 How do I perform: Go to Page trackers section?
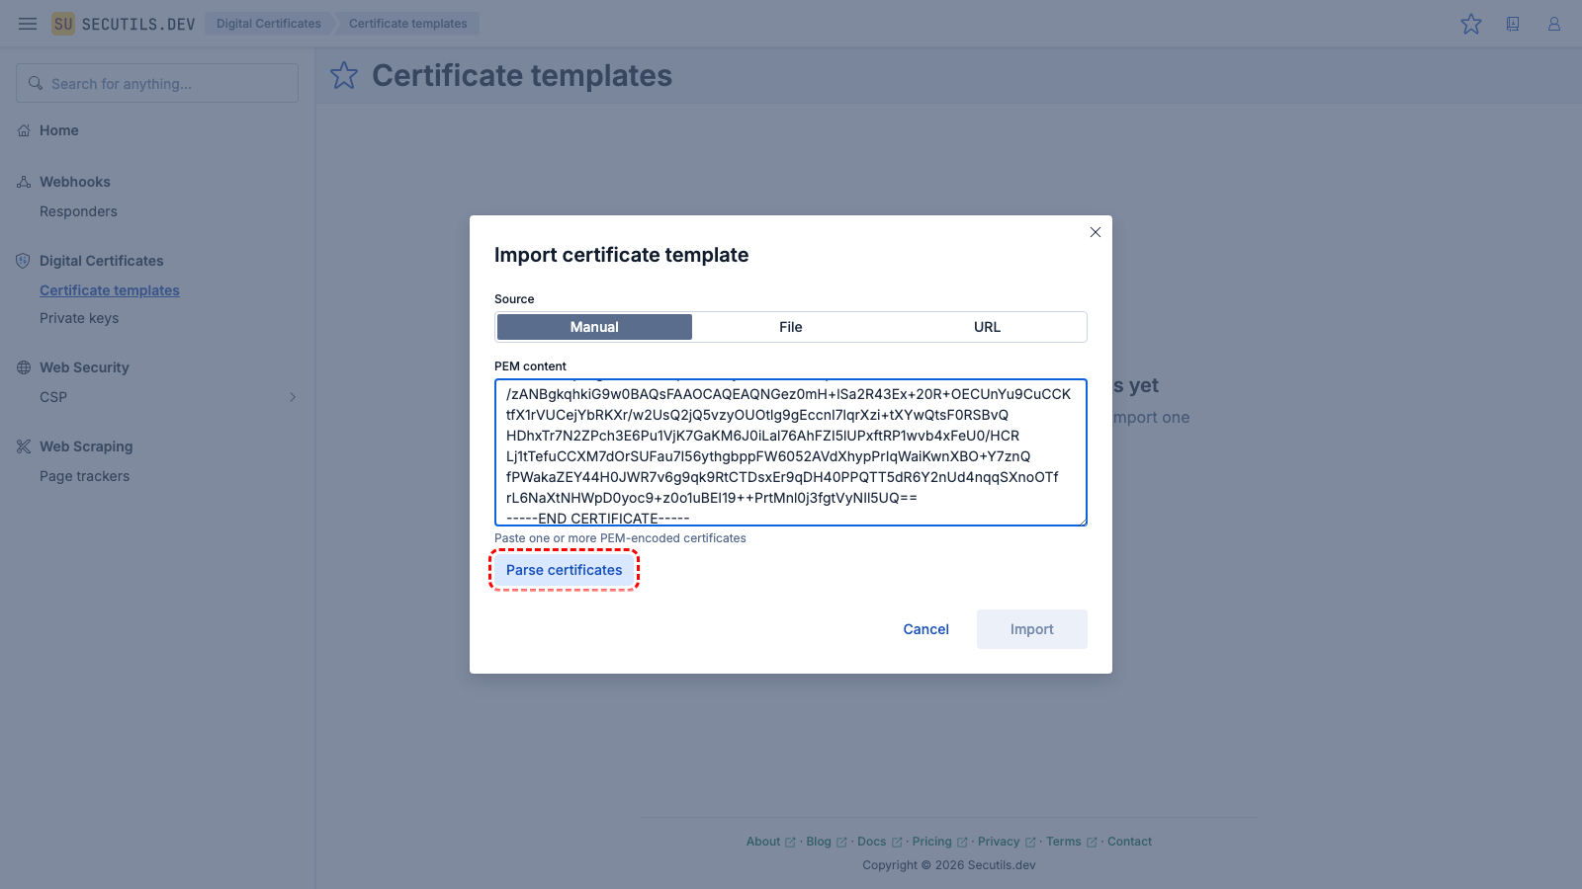(x=84, y=476)
